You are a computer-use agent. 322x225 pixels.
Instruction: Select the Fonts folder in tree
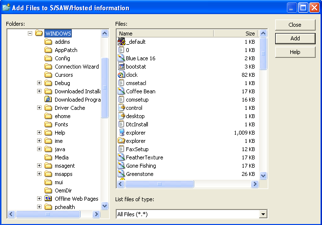tap(61, 124)
